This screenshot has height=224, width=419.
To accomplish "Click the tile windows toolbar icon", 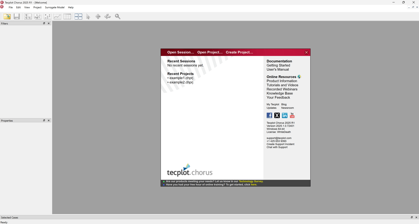I will 78,16.
